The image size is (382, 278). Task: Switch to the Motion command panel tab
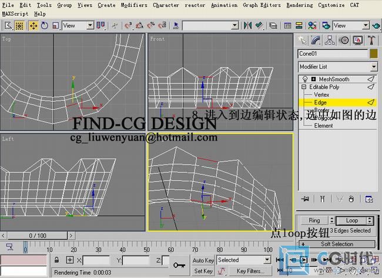(x=344, y=40)
